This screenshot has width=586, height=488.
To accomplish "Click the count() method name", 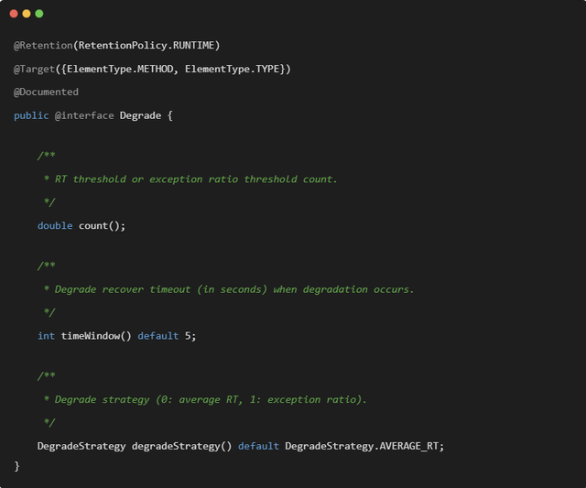I will (x=99, y=226).
